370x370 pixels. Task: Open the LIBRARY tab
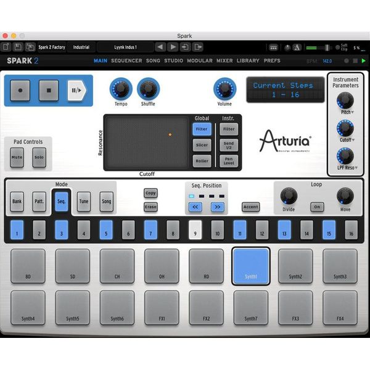(x=248, y=60)
